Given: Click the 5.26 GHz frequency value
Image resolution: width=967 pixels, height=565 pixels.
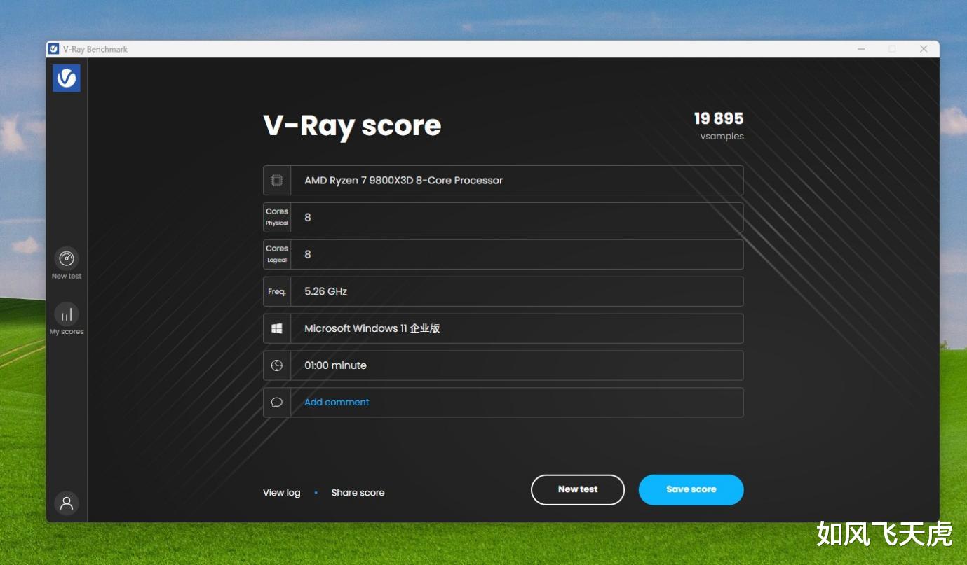Looking at the screenshot, I should (325, 291).
